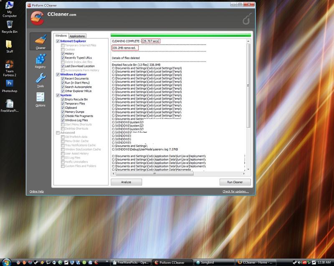334x266 pixels.
Task: Uncheck Windows Log Files
Action: (63, 120)
